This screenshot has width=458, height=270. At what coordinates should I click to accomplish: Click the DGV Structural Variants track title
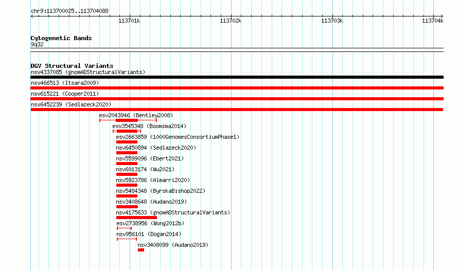tap(72, 66)
